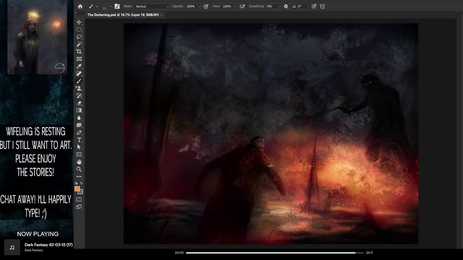This screenshot has height=260, width=463.
Task: Select the Rectangle shape tool
Action: point(79,155)
